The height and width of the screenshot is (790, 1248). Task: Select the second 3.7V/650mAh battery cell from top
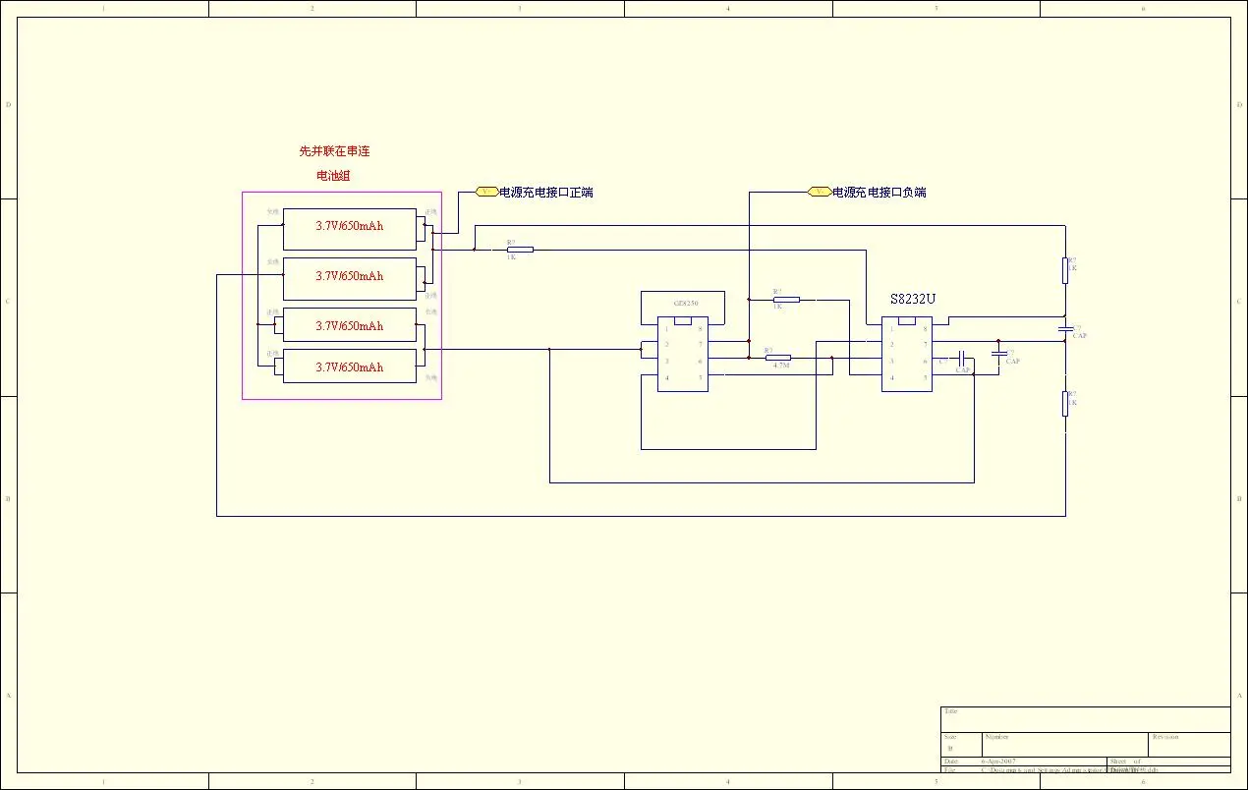350,279
